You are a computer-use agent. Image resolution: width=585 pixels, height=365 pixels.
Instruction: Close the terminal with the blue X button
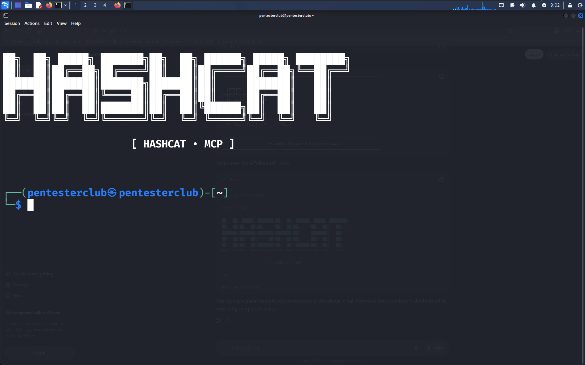pos(581,16)
